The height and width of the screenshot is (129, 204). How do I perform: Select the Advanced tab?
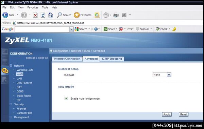91,59
